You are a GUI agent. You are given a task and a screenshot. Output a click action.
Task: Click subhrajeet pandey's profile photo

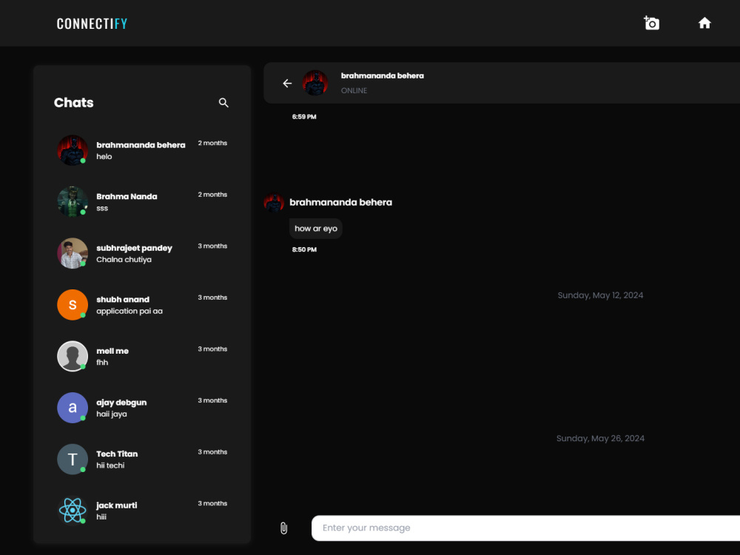point(73,253)
